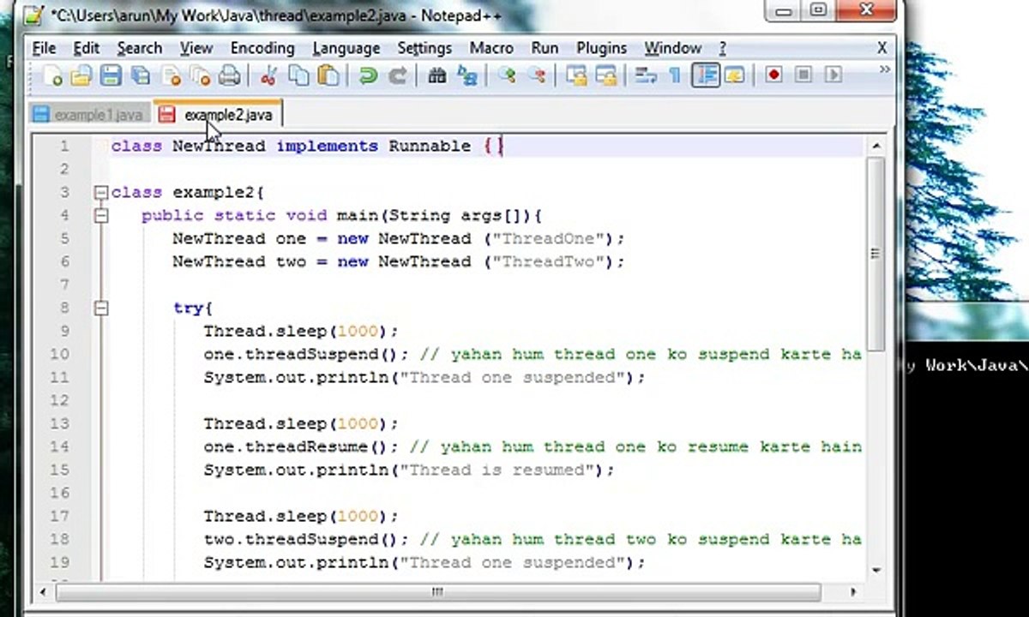This screenshot has width=1029, height=617.
Task: Open the Plugins menu
Action: click(x=601, y=48)
